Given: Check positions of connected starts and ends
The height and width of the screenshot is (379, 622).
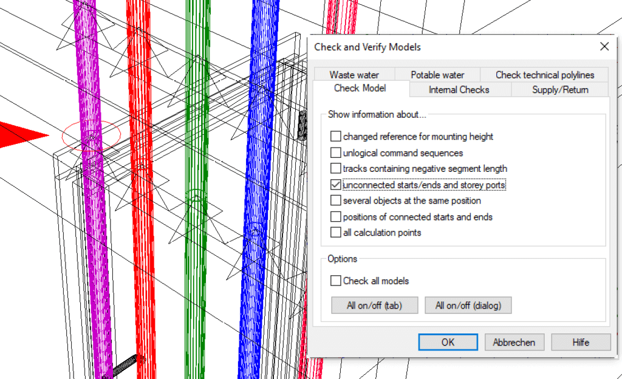Looking at the screenshot, I should pyautogui.click(x=336, y=217).
